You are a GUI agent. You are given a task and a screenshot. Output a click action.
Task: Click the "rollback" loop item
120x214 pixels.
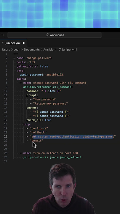[x=38, y=132]
